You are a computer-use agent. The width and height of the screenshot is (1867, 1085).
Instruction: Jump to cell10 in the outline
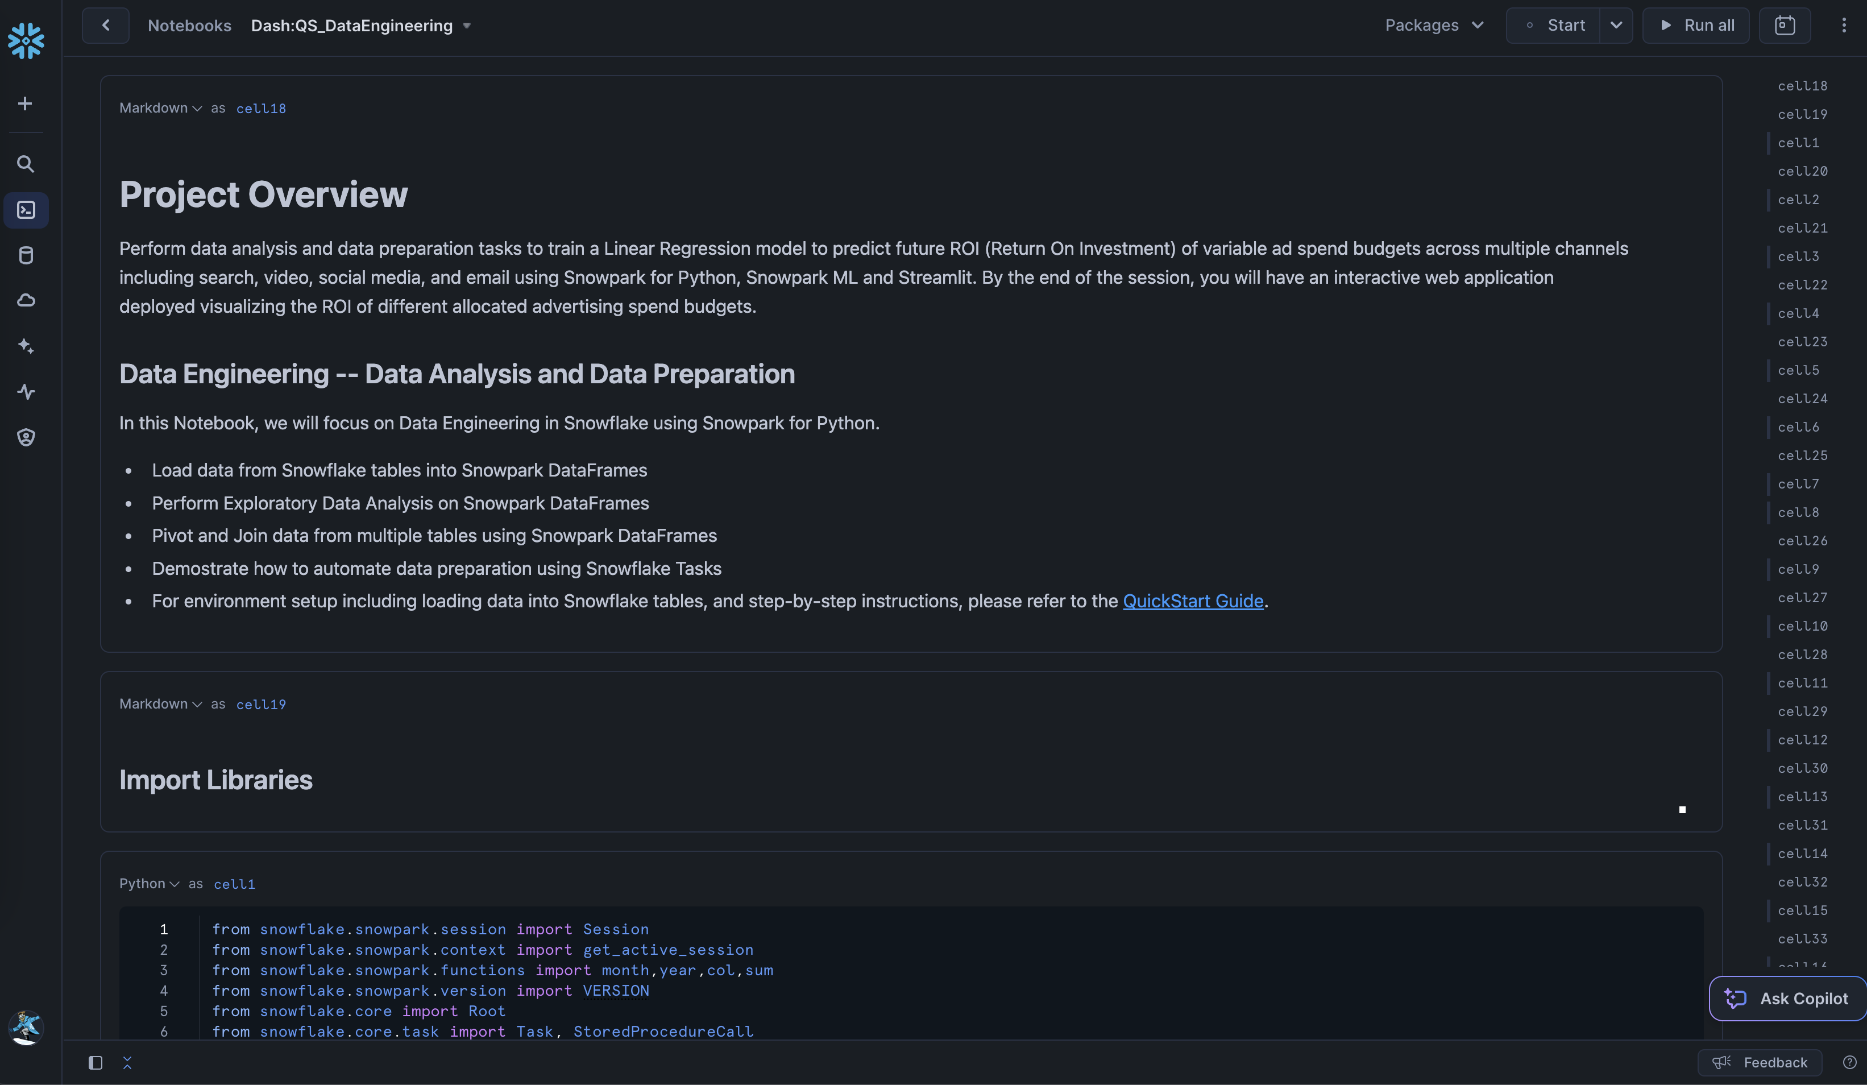1802,626
